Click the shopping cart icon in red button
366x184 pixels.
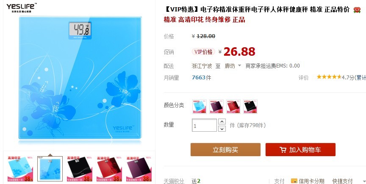point(283,150)
